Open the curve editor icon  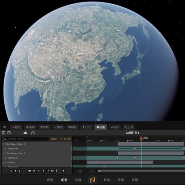tap(33, 133)
